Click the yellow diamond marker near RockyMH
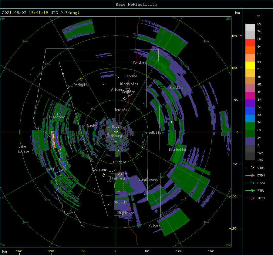The width and height of the screenshot is (273, 255). pyautogui.click(x=81, y=79)
